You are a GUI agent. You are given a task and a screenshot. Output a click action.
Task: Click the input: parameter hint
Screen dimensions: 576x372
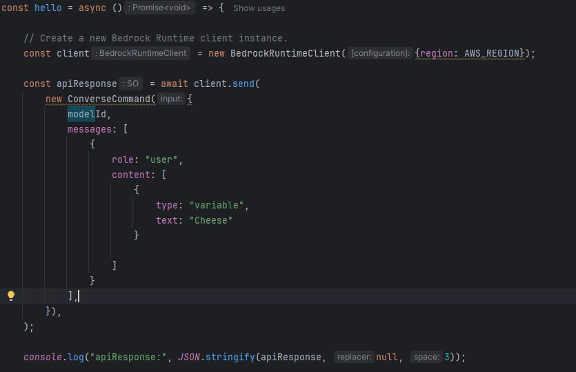click(x=171, y=99)
